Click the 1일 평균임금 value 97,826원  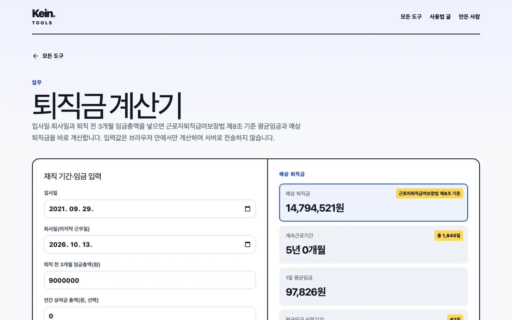pyautogui.click(x=305, y=292)
